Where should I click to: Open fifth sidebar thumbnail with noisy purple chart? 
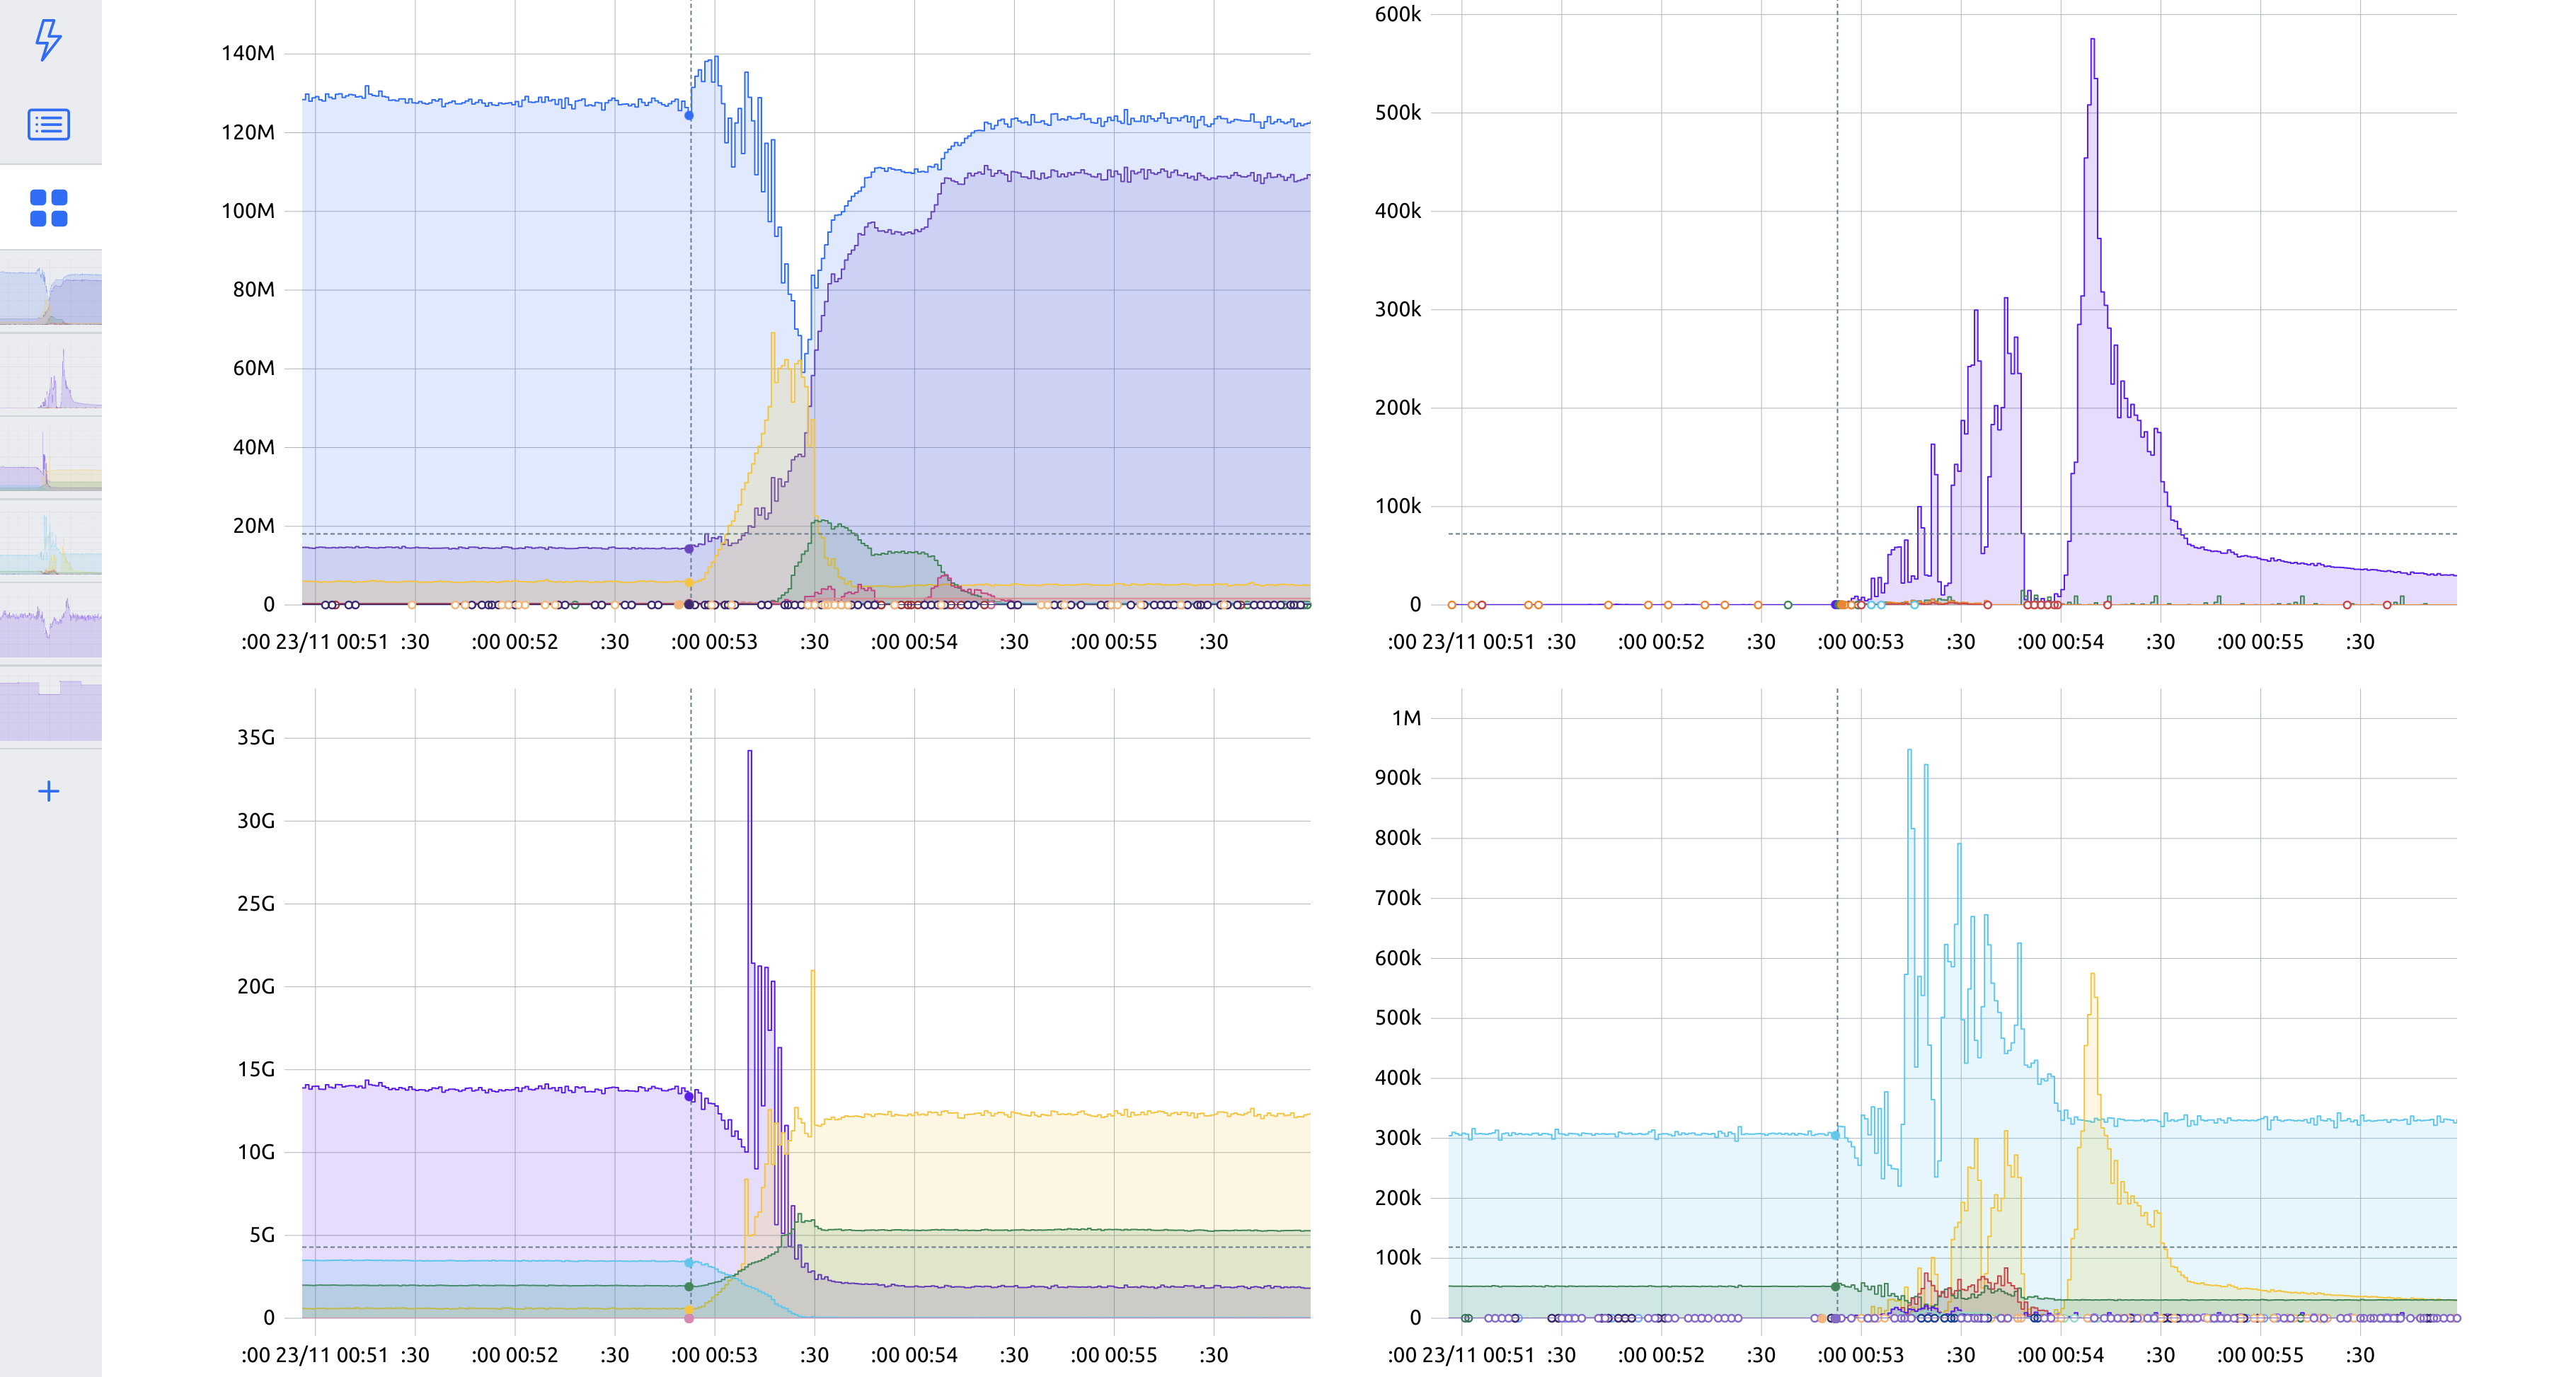51,625
